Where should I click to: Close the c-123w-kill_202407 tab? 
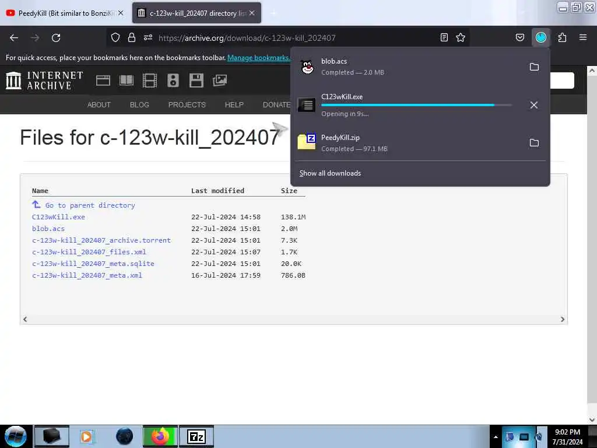(252, 13)
